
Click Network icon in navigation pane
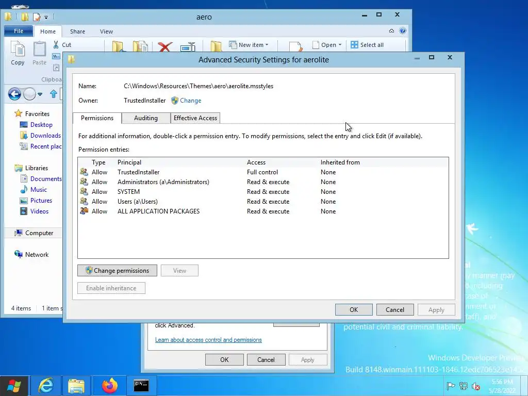pyautogui.click(x=18, y=254)
